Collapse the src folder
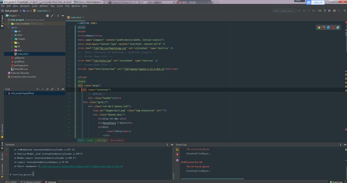Viewport: 347px width, 183px height. click(9, 27)
